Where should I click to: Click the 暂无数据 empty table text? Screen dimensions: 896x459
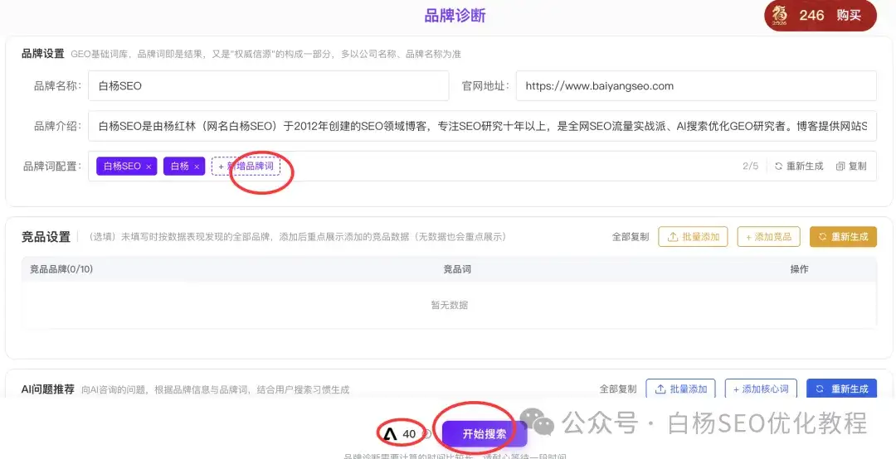click(x=449, y=305)
